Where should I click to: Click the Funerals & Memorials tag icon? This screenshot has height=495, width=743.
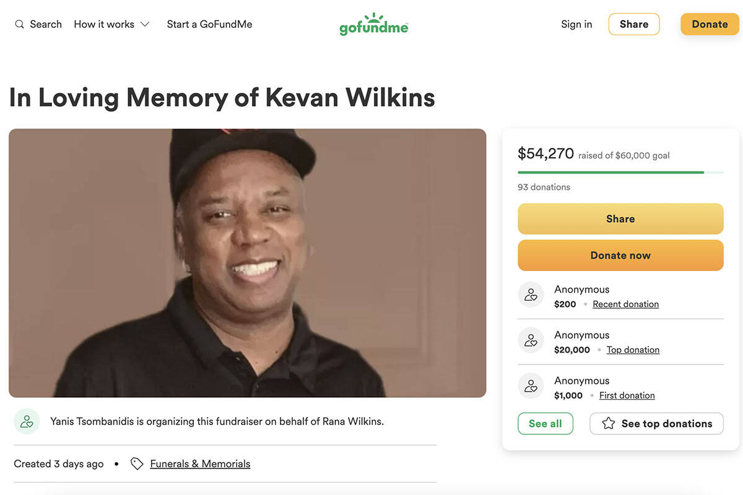pyautogui.click(x=137, y=463)
